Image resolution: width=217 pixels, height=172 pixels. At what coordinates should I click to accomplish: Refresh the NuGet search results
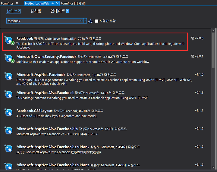90,21
